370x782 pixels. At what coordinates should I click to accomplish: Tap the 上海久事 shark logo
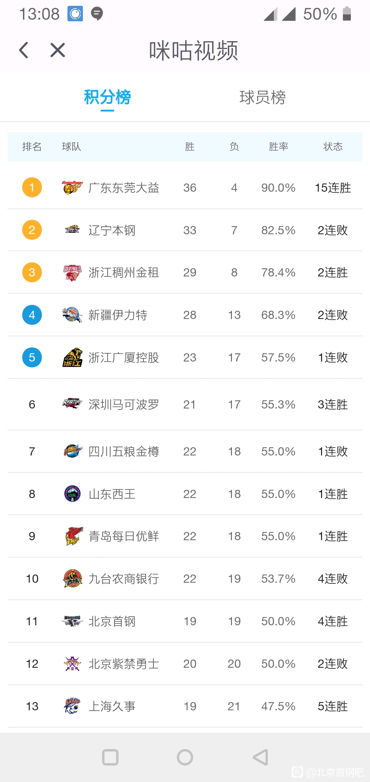pyautogui.click(x=72, y=706)
